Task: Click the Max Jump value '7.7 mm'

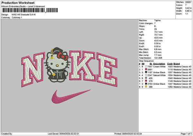Action: pyautogui.click(x=158, y=55)
